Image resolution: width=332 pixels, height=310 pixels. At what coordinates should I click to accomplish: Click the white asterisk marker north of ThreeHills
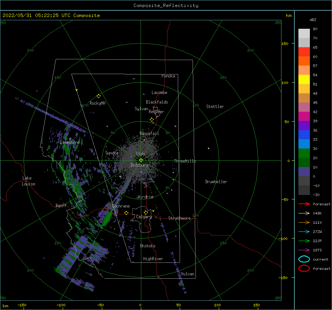(175, 126)
